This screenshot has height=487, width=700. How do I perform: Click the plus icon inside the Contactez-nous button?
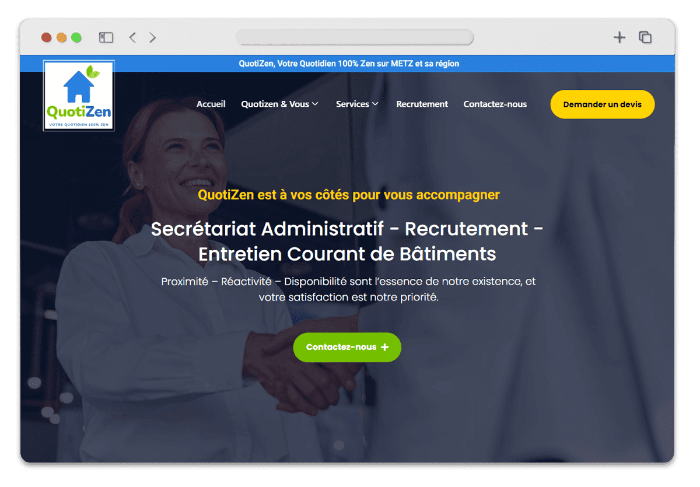(384, 347)
